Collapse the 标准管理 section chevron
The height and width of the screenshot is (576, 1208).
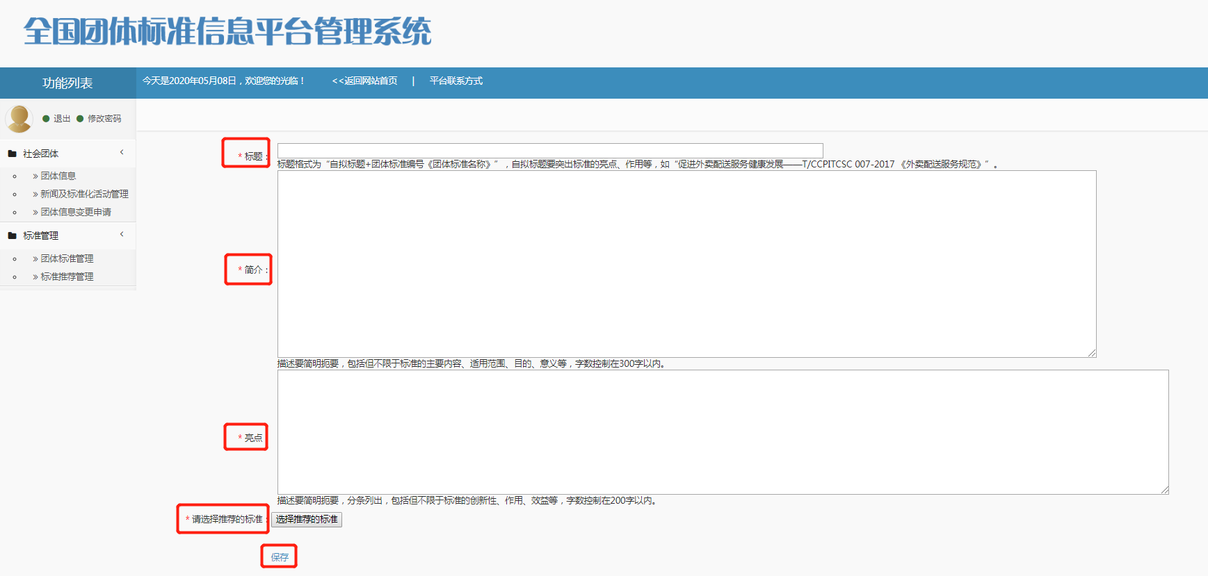pyautogui.click(x=122, y=234)
